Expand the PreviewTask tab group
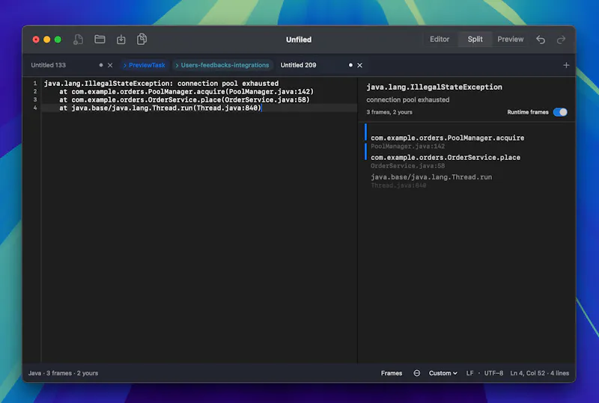Image resolution: width=599 pixels, height=403 pixels. (144, 65)
